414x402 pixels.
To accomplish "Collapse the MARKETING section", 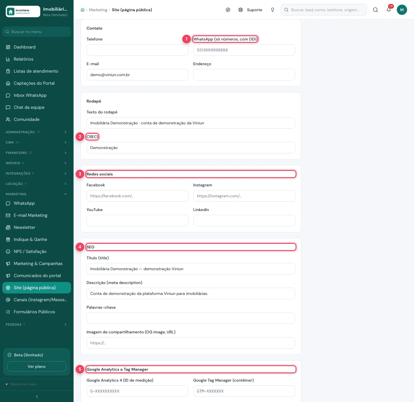I will 37,194.
